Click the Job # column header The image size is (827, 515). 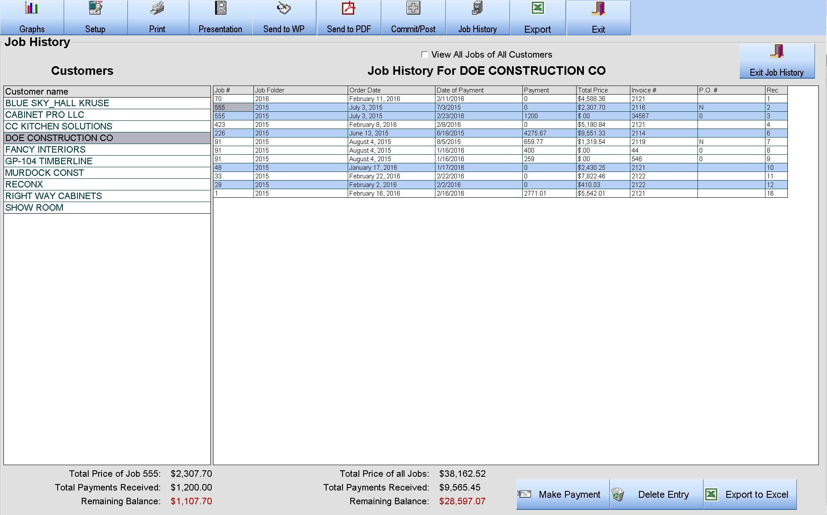[233, 90]
